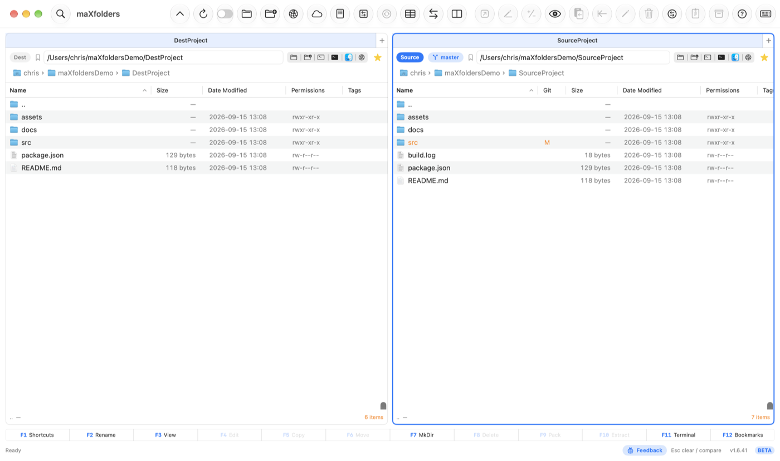
Task: Click the bookmark icon beside the SourceProject path
Action: click(x=471, y=57)
